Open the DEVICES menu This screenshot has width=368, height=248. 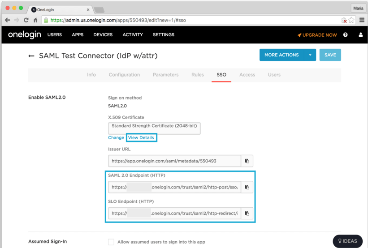[x=103, y=34]
